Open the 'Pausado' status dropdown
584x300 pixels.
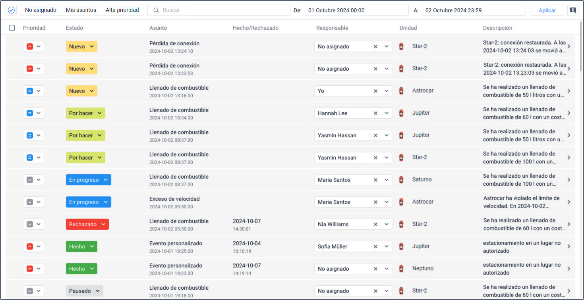click(x=85, y=291)
